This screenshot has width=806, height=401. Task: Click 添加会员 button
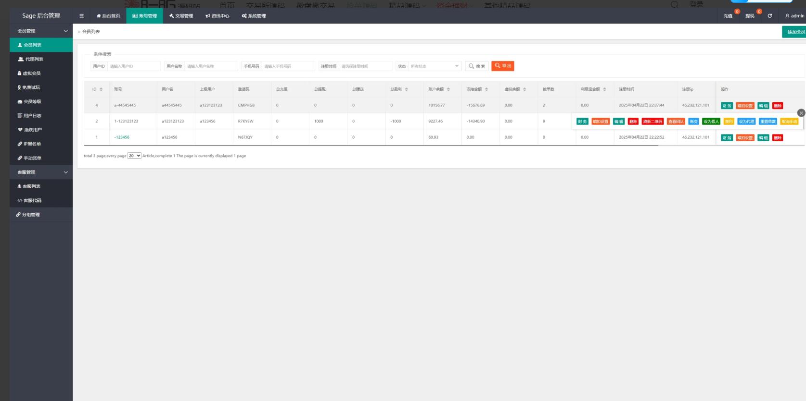pos(795,32)
